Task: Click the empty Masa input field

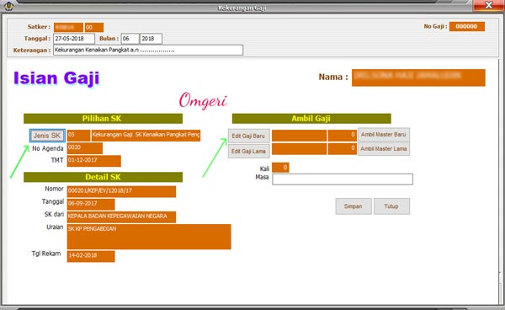Action: (343, 179)
